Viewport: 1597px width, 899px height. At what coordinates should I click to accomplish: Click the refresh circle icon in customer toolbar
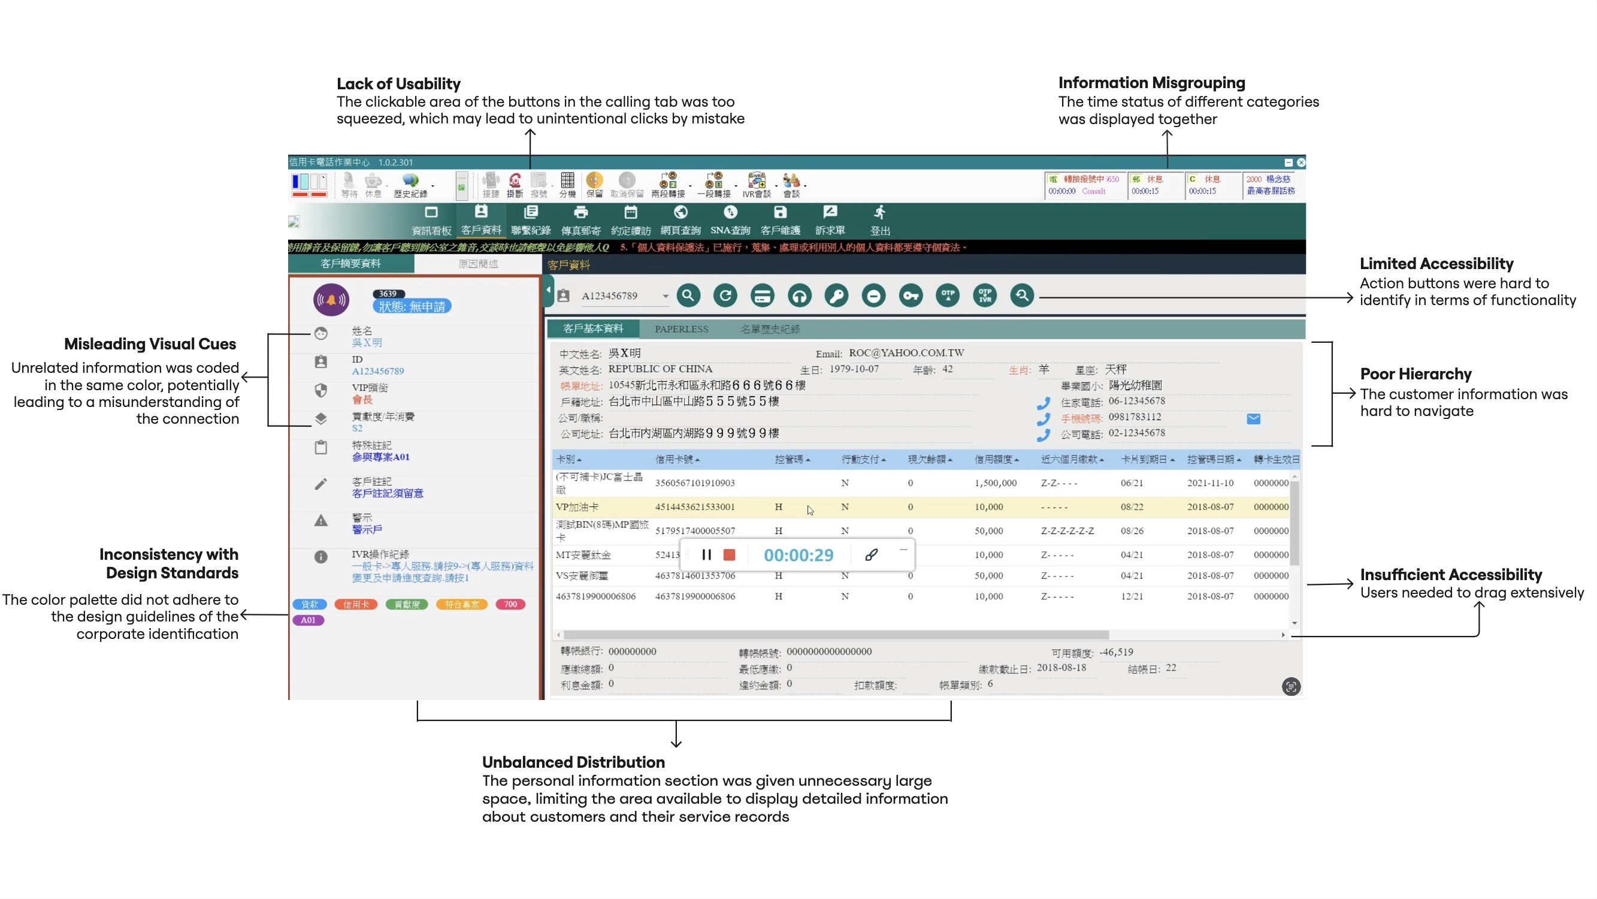click(x=725, y=296)
